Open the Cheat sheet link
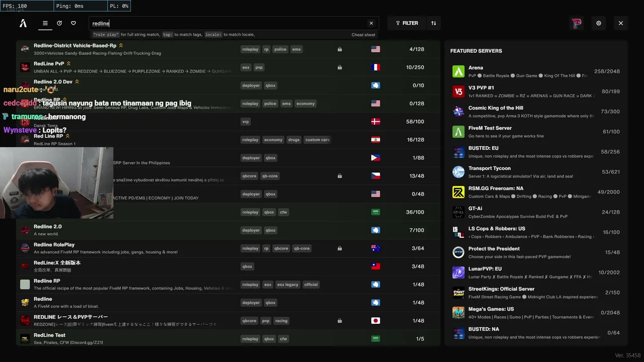Screen dimensions: 644x362 tap(363, 35)
